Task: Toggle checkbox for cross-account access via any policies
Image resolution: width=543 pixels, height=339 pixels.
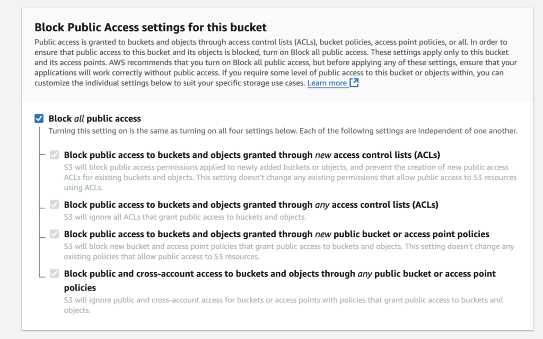Action: [x=54, y=274]
